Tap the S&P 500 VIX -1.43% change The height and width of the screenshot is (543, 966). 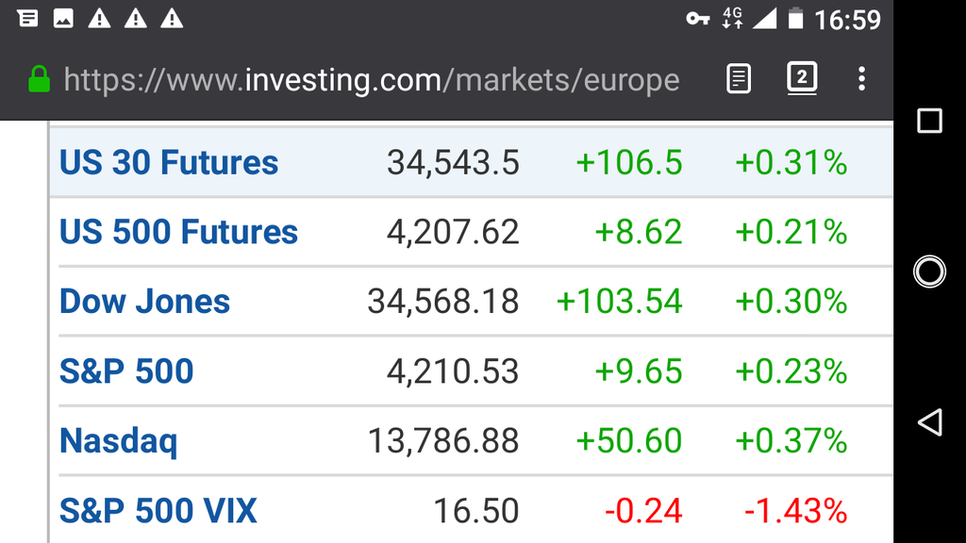coord(795,511)
